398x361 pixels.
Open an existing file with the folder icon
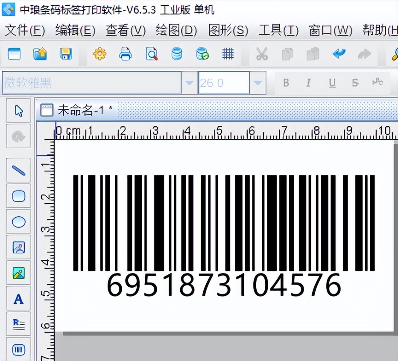[x=40, y=54]
